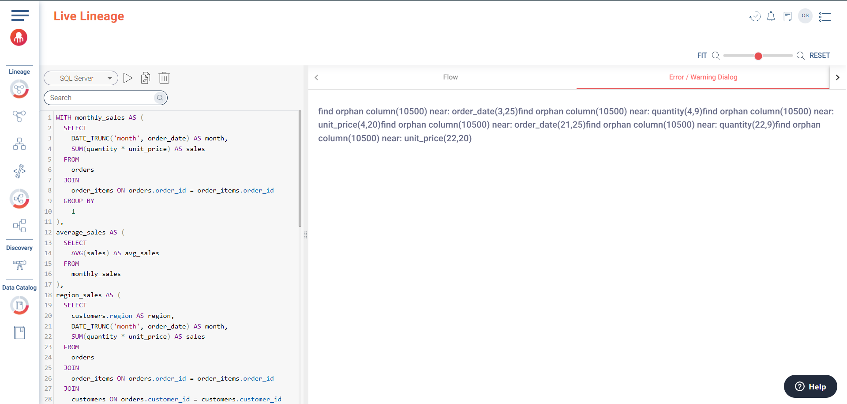847x404 pixels.
Task: Open the task list icon top right
Action: pos(825,17)
